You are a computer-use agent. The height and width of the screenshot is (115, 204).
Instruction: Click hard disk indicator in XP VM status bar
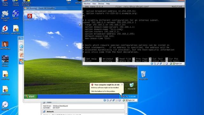click(105, 100)
